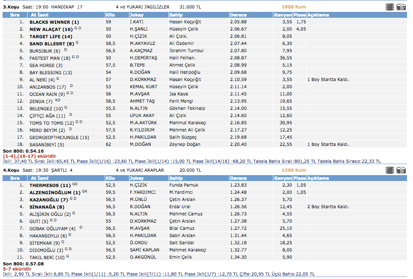Open horse THERMESOS (11) in race 4
The width and height of the screenshot is (413, 279).
pos(50,185)
